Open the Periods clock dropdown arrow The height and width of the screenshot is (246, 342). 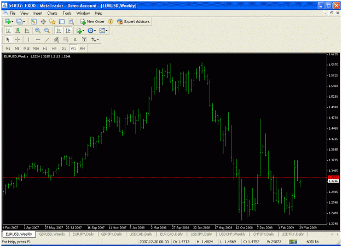[x=95, y=31]
